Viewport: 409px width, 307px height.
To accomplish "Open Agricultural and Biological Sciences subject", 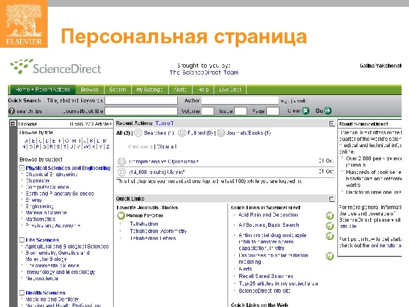I will (67, 246).
